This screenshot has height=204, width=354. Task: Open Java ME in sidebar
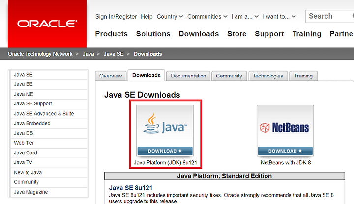(49, 94)
